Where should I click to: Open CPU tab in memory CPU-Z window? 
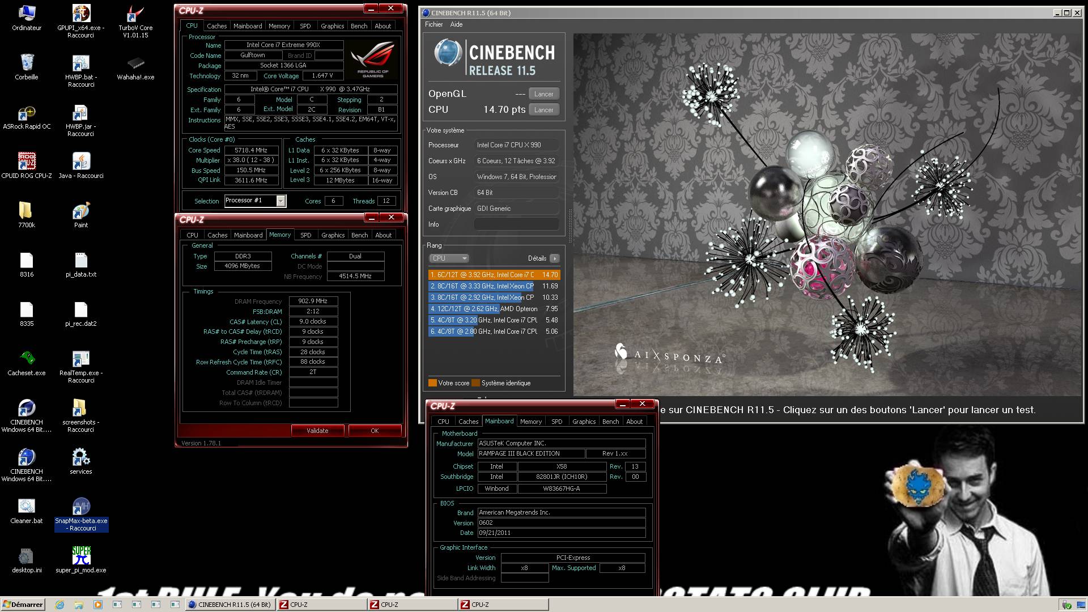[x=193, y=235]
